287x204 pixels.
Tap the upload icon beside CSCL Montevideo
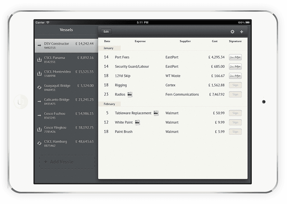click(x=39, y=74)
